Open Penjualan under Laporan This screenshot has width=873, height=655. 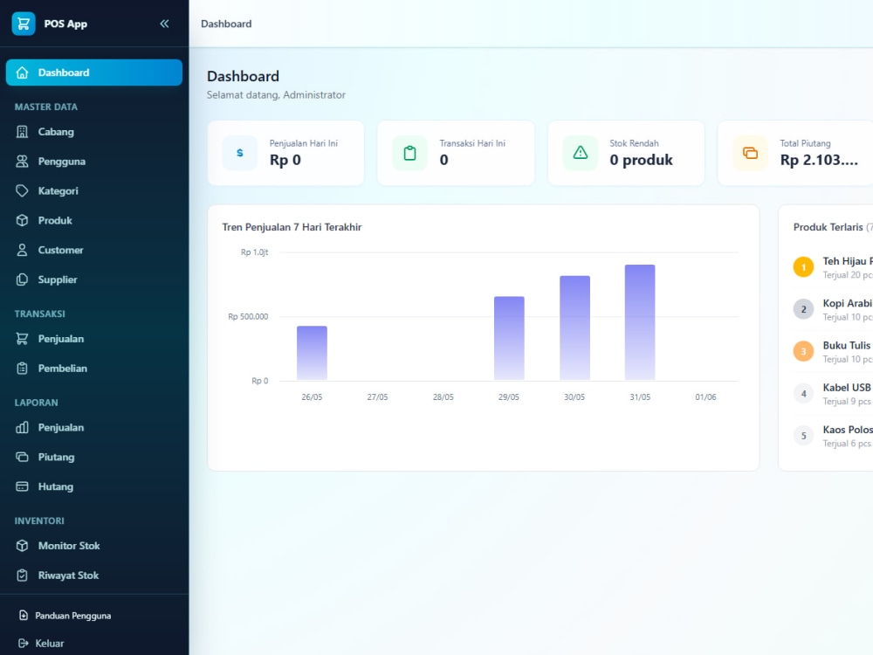94,428
